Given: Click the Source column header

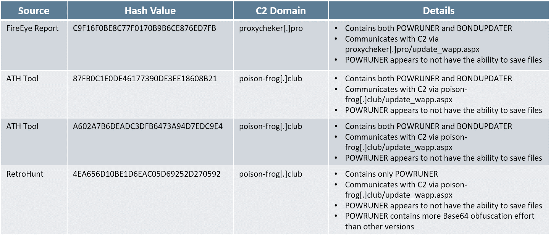Looking at the screenshot, I should tap(34, 11).
